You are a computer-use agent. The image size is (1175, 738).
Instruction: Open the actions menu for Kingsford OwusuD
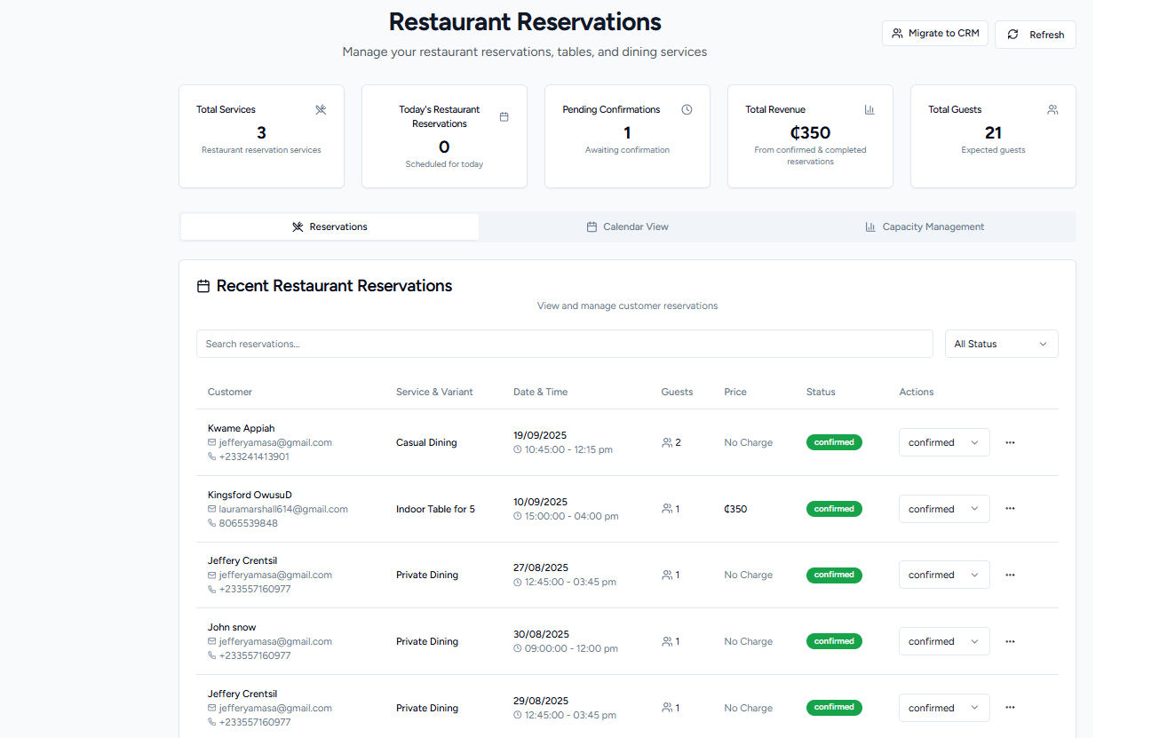coord(1010,509)
